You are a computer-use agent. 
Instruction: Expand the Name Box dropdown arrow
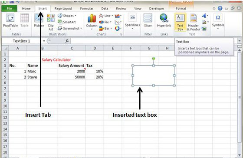point(44,41)
